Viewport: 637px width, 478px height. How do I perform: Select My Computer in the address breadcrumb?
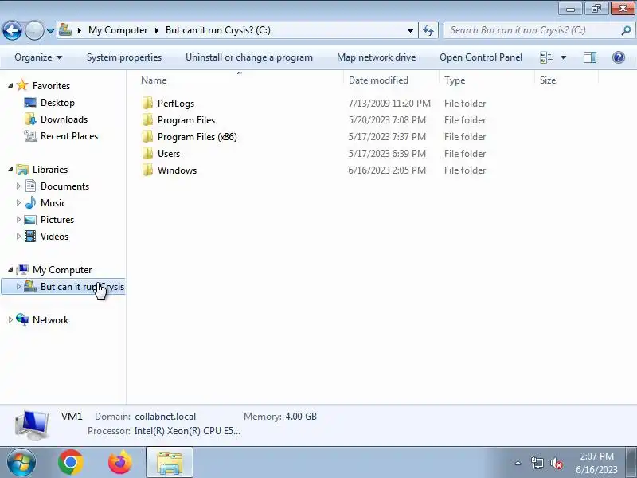(118, 30)
